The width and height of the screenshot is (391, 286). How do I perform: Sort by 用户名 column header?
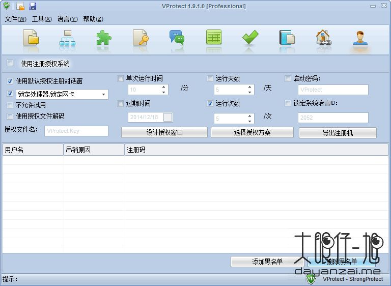click(x=33, y=150)
